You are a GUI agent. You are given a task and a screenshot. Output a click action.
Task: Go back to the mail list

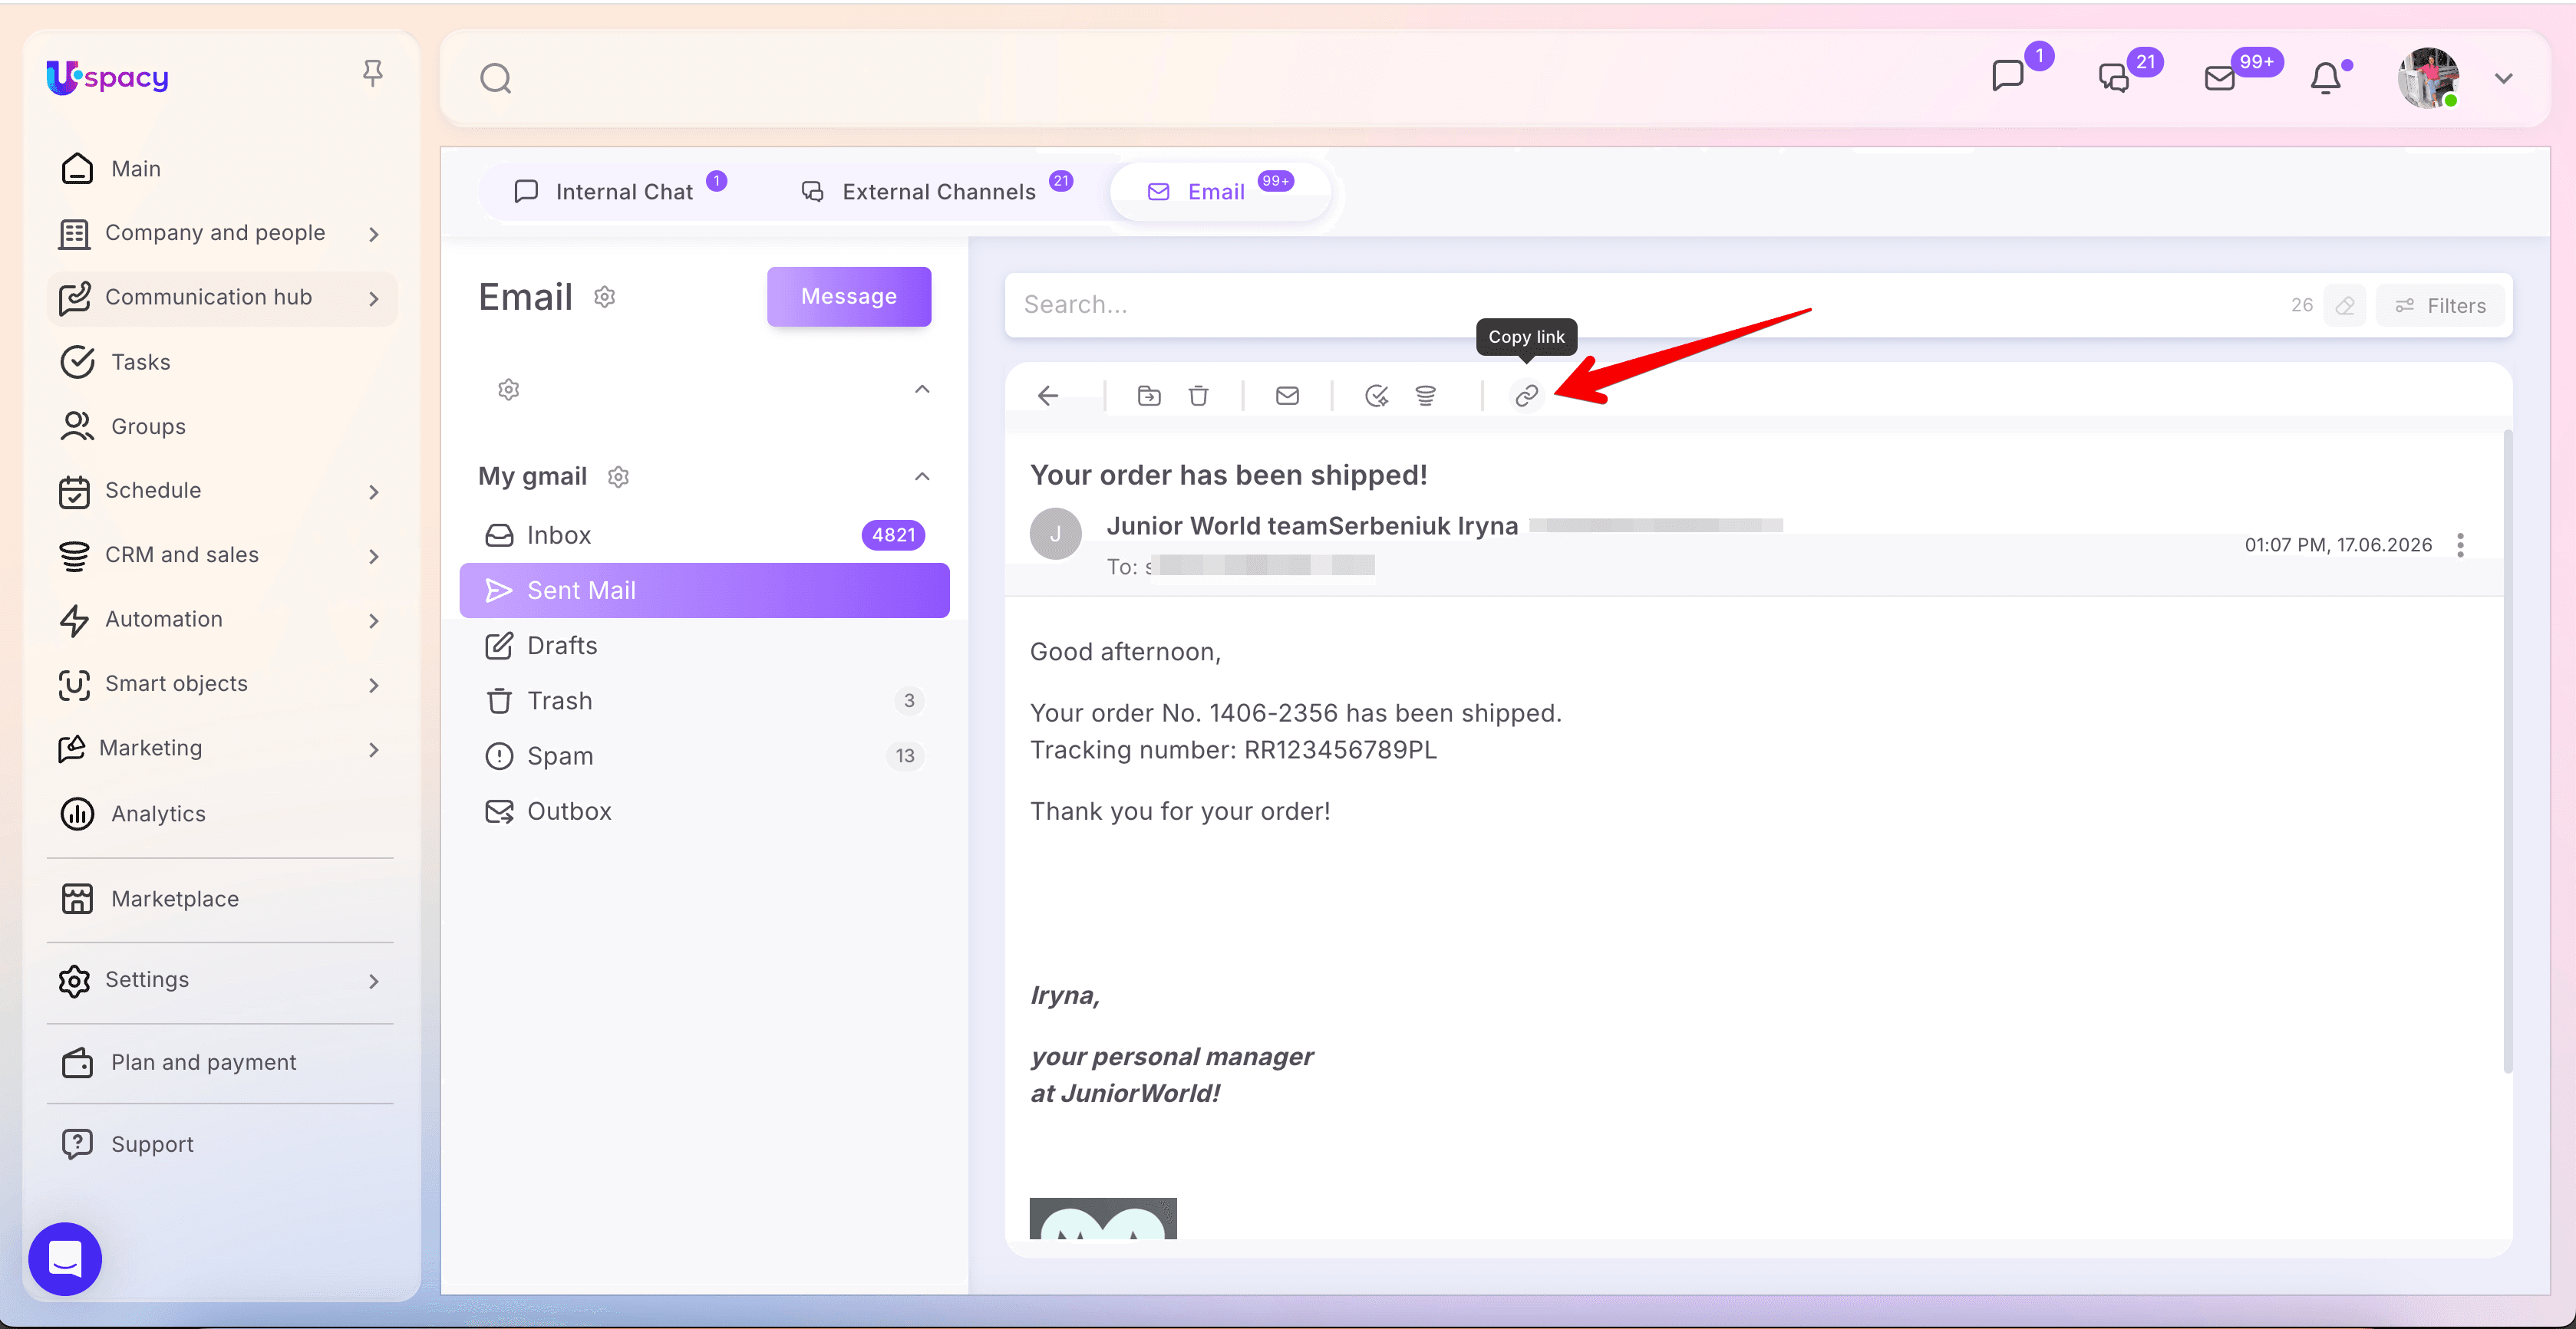(x=1048, y=396)
